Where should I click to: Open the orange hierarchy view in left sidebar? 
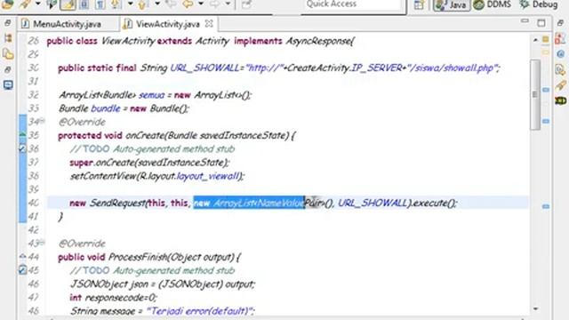8,38
